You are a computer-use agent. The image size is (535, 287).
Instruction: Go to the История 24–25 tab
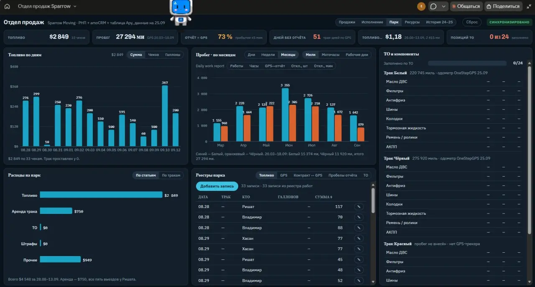coord(439,22)
